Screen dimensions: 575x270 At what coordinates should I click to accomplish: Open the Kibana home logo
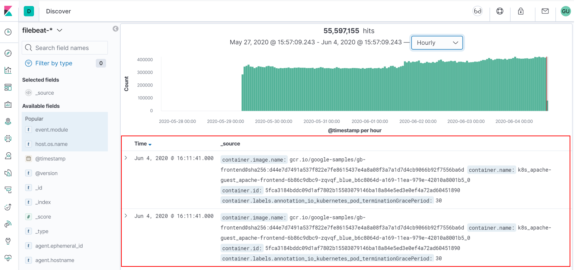[8, 11]
